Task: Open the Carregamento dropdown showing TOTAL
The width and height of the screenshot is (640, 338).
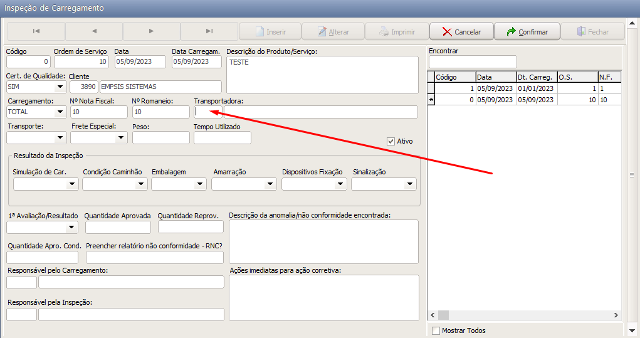Action: [x=60, y=112]
